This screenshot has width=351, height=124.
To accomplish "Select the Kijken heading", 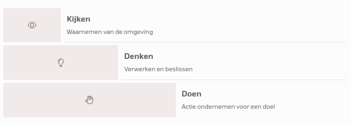I will 78,19.
